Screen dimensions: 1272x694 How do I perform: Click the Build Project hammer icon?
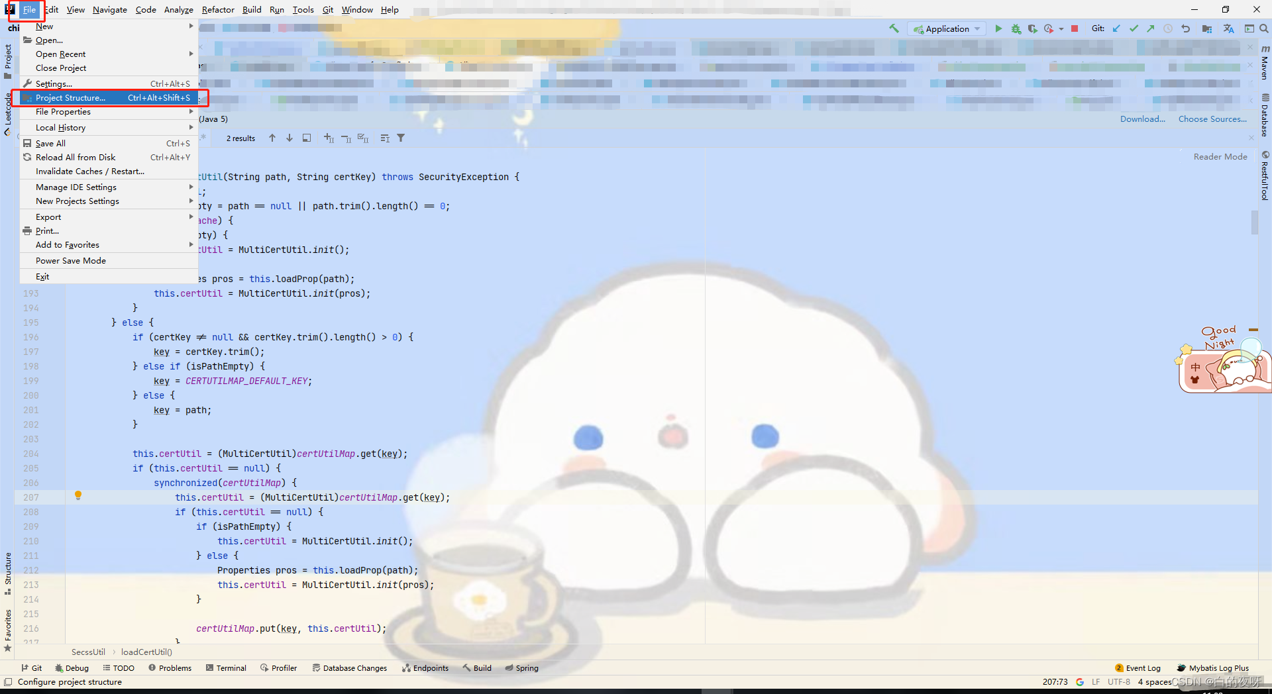coord(894,28)
